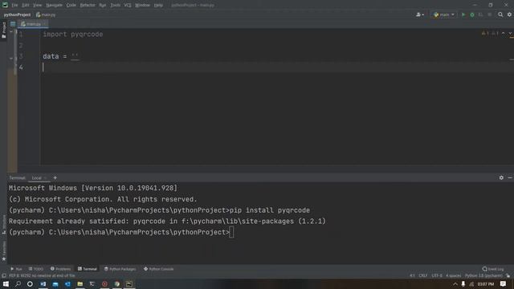The height and width of the screenshot is (289, 514).
Task: Add a new terminal session with plus
Action: [x=55, y=178]
